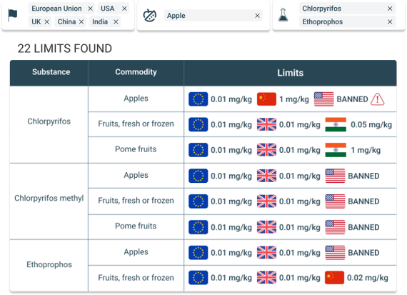Click BANNED text in Ethoprophos Apples row

[363, 253]
